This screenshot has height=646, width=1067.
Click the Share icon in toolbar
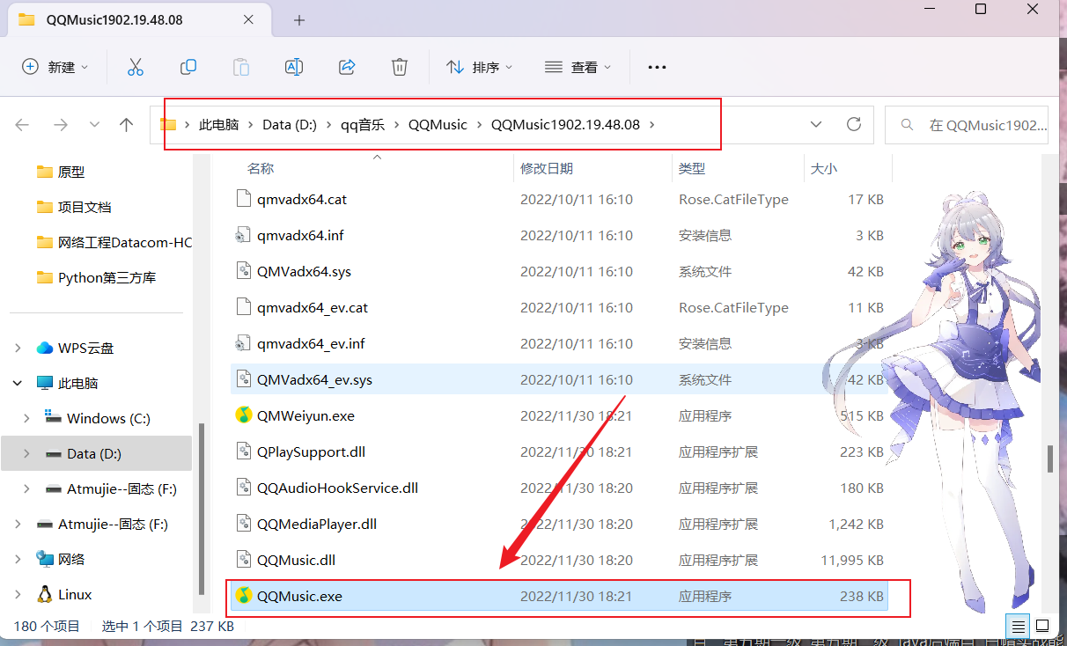coord(347,67)
